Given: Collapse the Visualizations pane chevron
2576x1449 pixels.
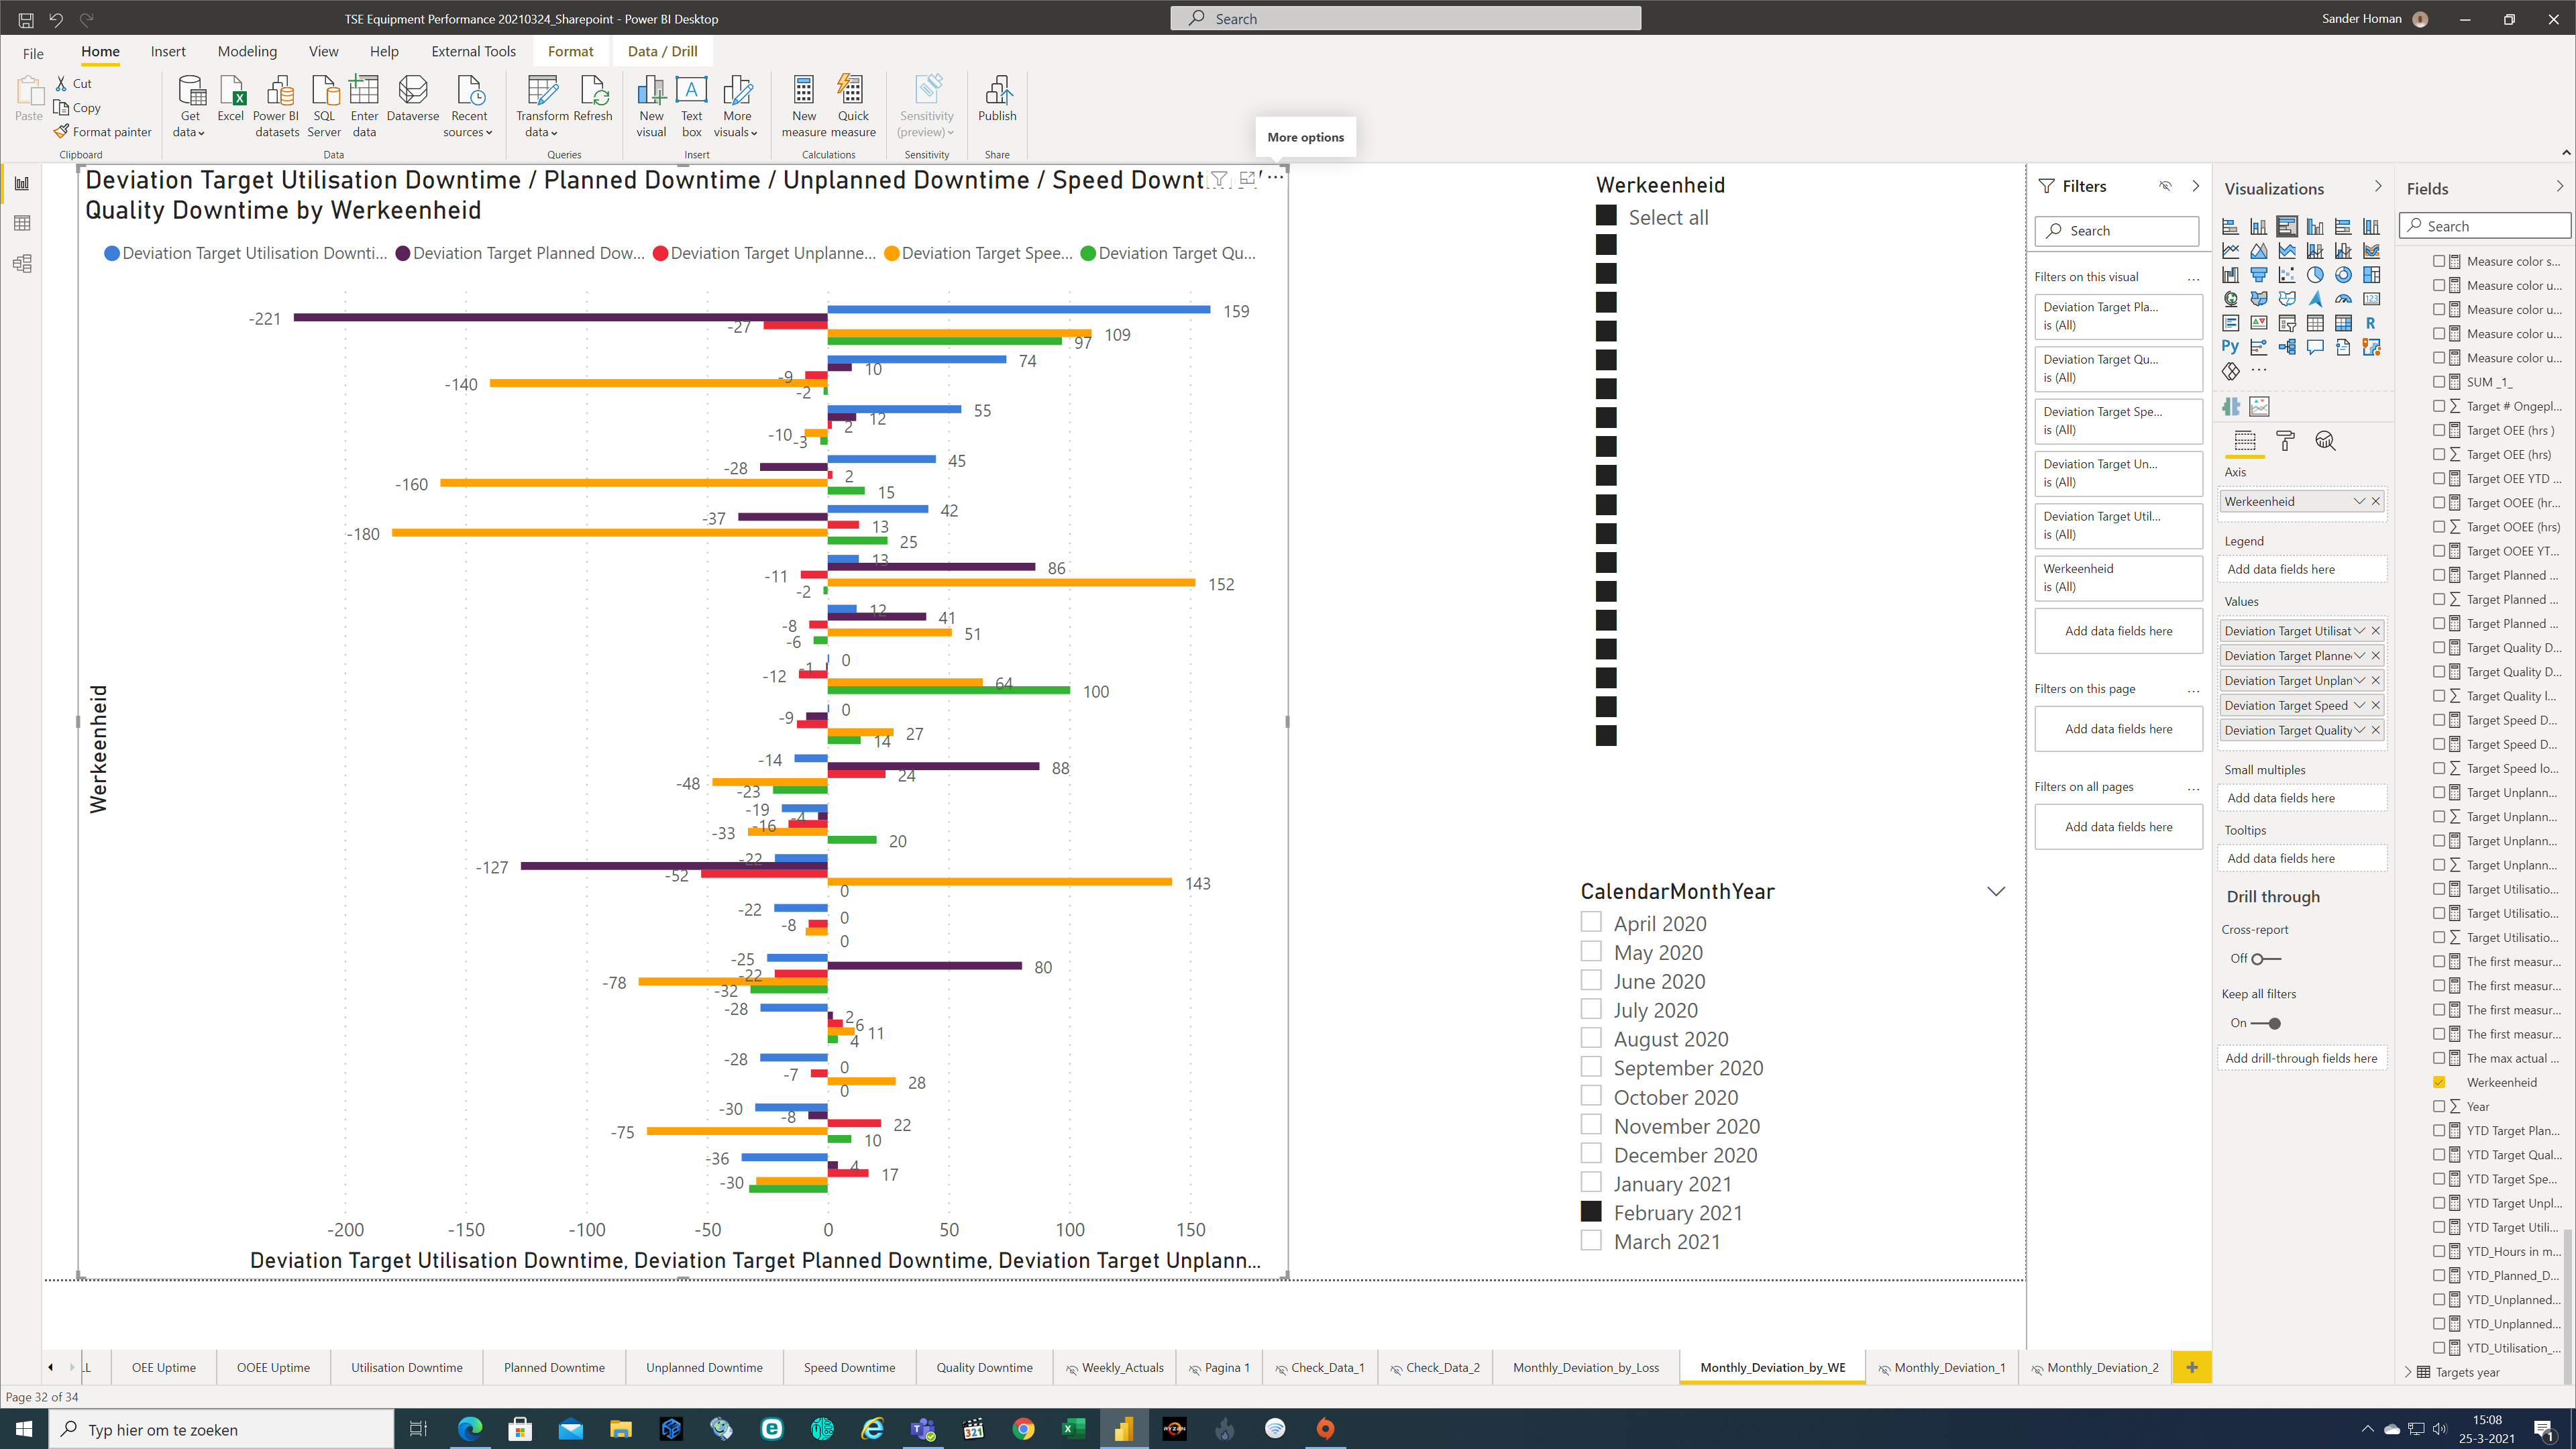Looking at the screenshot, I should [x=2378, y=187].
